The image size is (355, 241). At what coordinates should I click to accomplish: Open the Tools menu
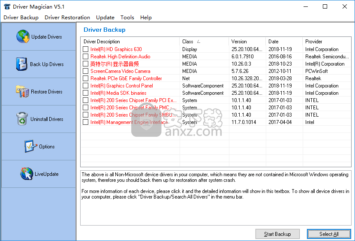(x=127, y=18)
